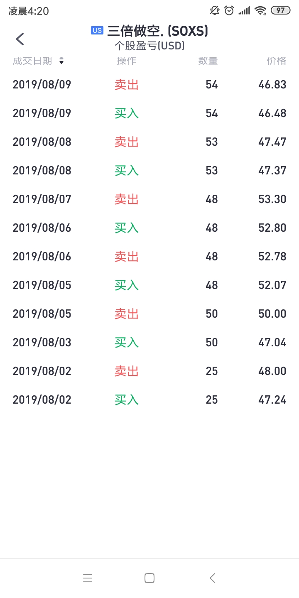Viewport: 299px width, 598px height.
Task: Tap the Wi-Fi status icon
Action: [x=260, y=10]
